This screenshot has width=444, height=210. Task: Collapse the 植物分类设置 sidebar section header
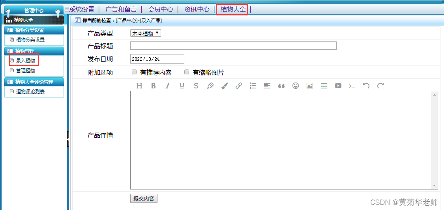click(34, 30)
